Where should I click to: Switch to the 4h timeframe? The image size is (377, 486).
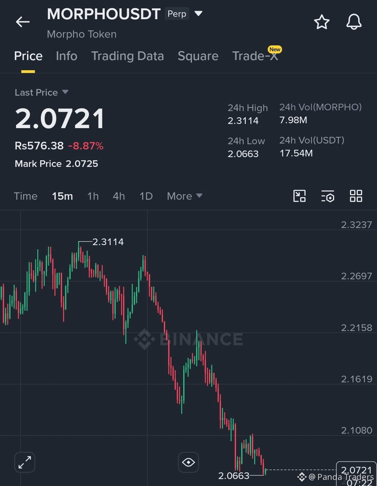[119, 196]
